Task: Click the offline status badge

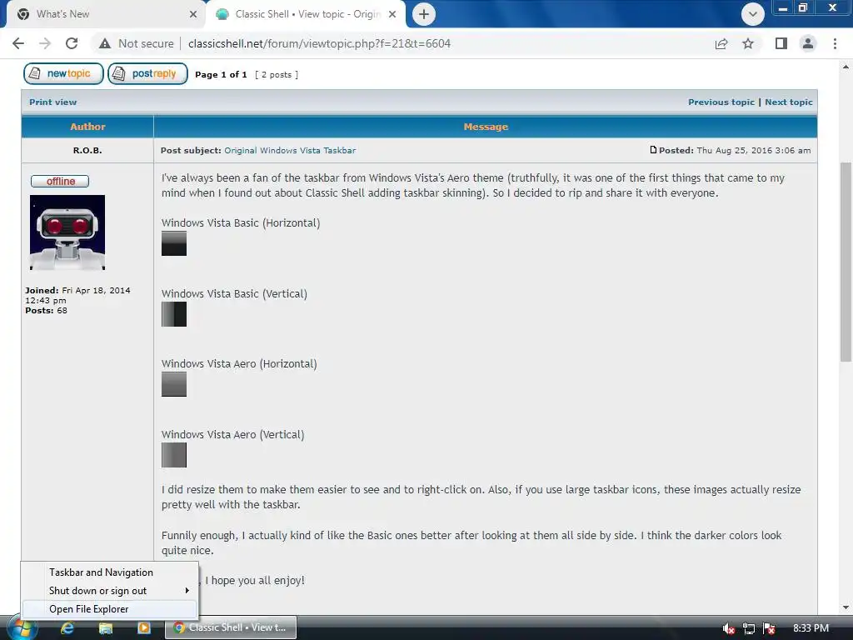Action: click(x=60, y=181)
